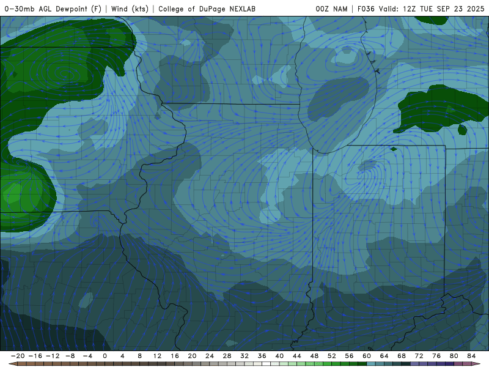Click the legend label '60'

pos(367,356)
